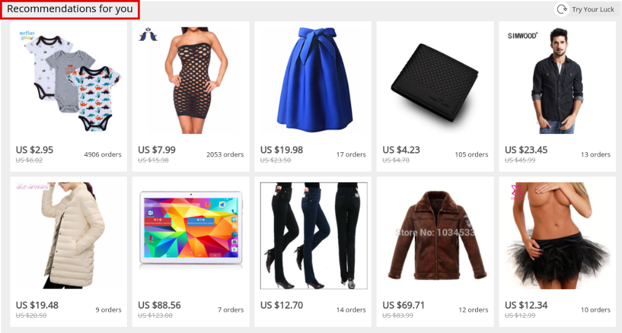Click the US $88.56 tablet price
Image resolution: width=622 pixels, height=333 pixels.
[x=159, y=305]
